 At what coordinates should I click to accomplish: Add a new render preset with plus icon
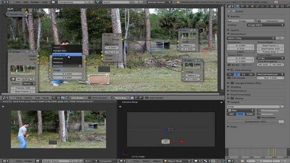point(278,38)
